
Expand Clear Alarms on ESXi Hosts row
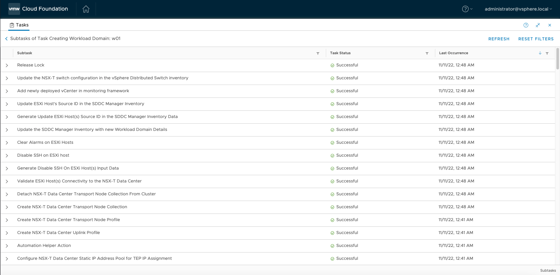click(x=7, y=143)
